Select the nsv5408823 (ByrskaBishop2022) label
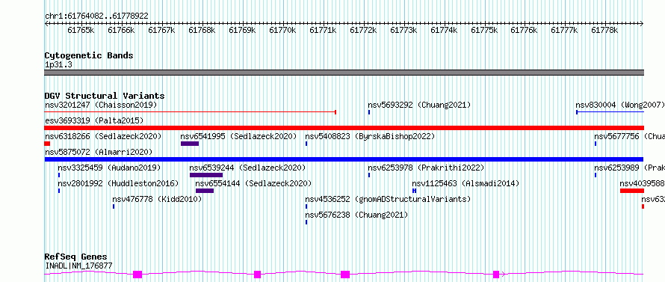The height and width of the screenshot is (282, 665). coord(370,136)
